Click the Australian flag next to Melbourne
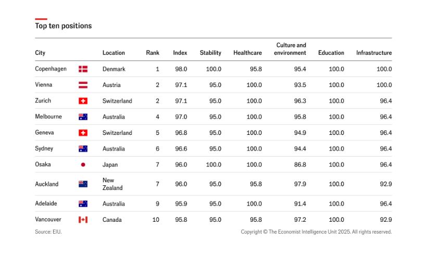Viewport: 427px width, 253px height. (x=83, y=117)
